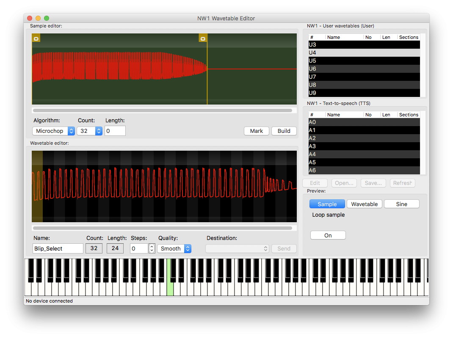Click the Open... button
The image size is (453, 339).
344,183
